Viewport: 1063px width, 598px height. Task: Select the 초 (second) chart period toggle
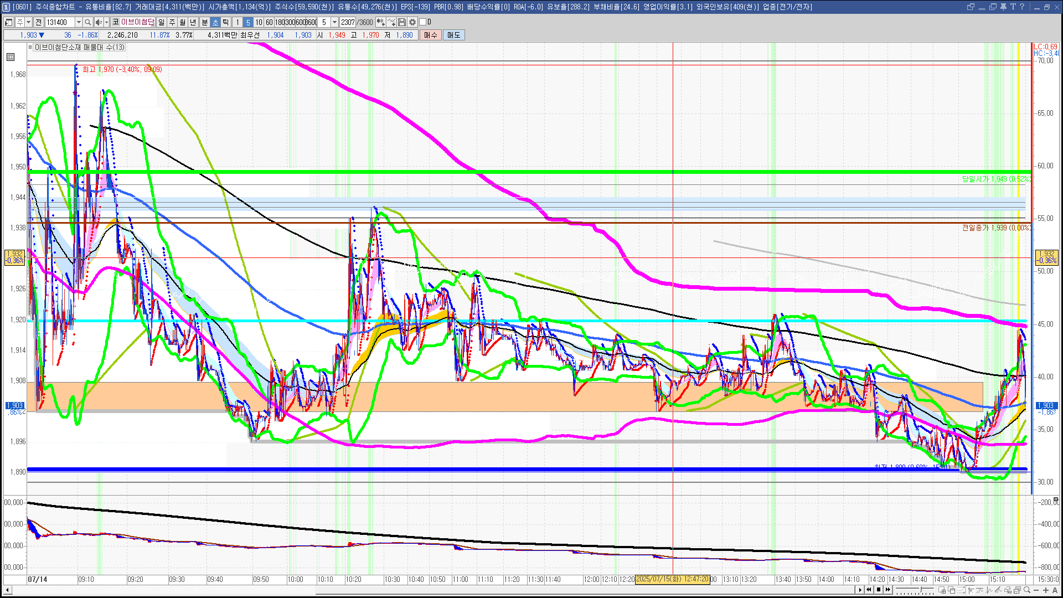pos(215,22)
